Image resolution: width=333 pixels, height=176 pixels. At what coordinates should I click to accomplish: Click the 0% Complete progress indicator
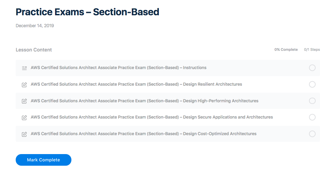pyautogui.click(x=286, y=50)
